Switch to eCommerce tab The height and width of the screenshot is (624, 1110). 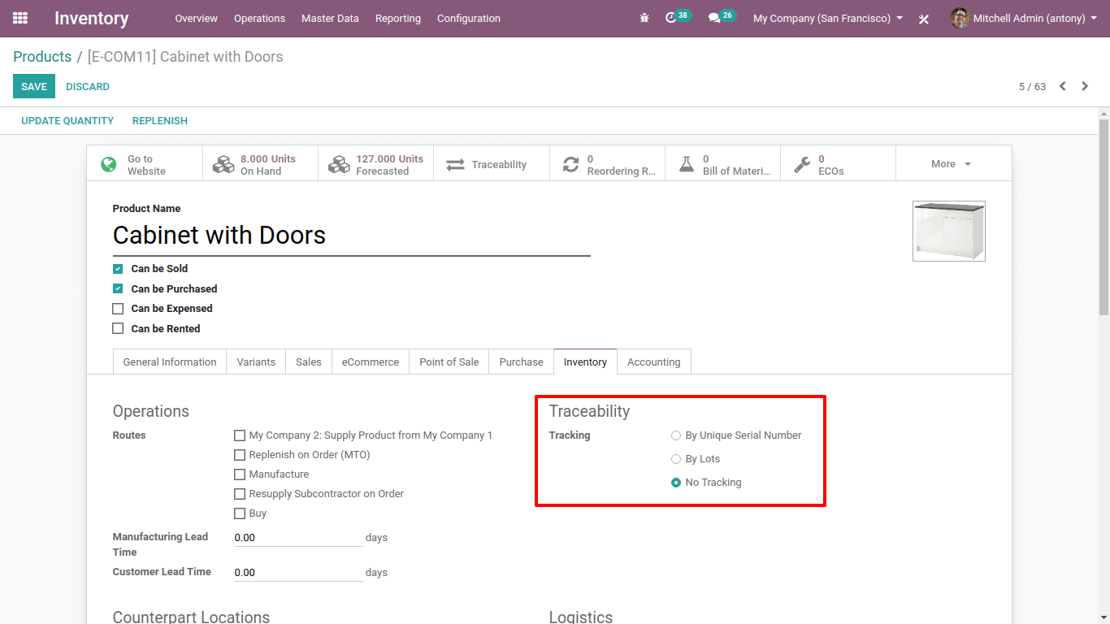tap(371, 362)
